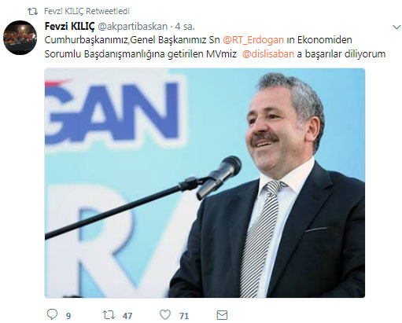Expand the tweet options chevron menu
This screenshot has height=323, width=402.
[396, 27]
